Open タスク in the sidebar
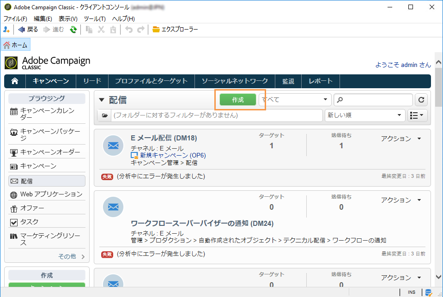Image resolution: width=443 pixels, height=297 pixels. (47, 222)
